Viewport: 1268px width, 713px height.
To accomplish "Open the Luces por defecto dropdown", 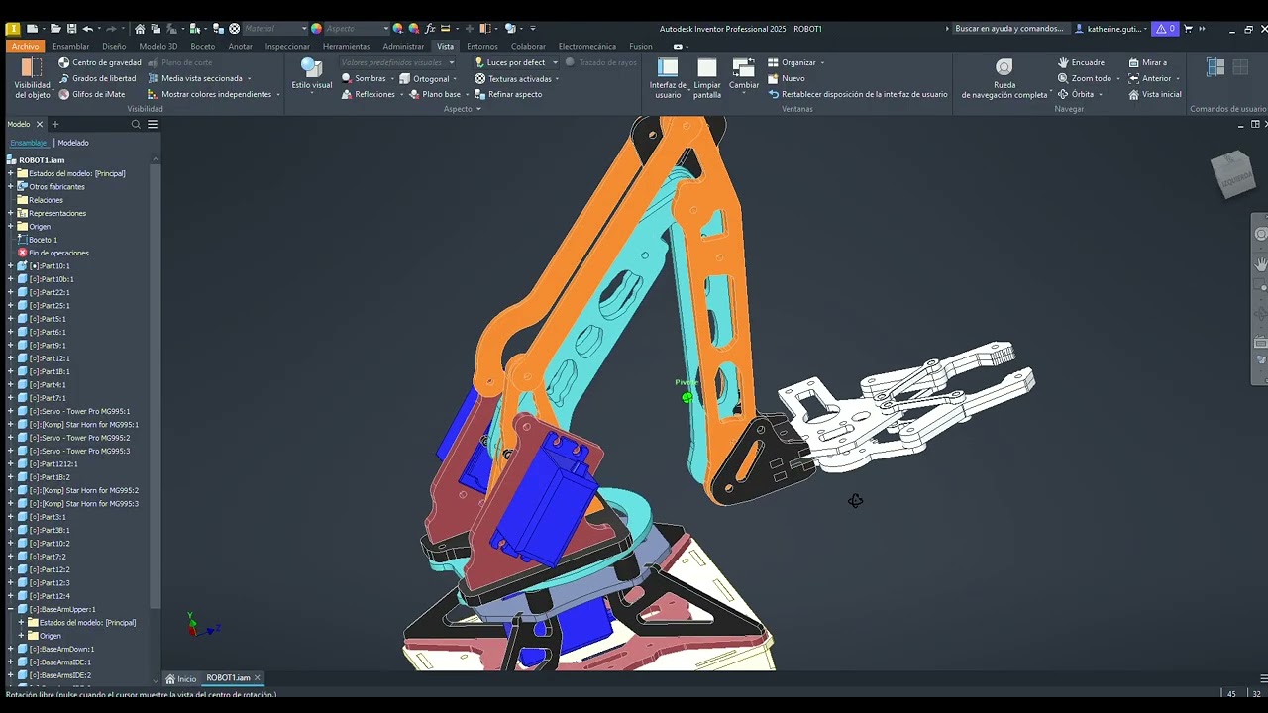I will click(x=555, y=62).
